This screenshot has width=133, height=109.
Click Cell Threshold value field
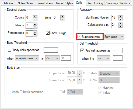coord(118,58)
